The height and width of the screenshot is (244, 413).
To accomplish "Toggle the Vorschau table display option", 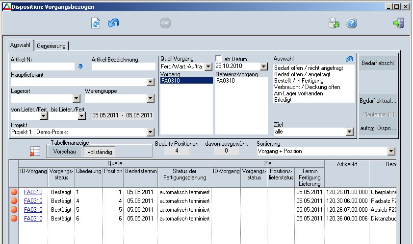I will pos(64,152).
